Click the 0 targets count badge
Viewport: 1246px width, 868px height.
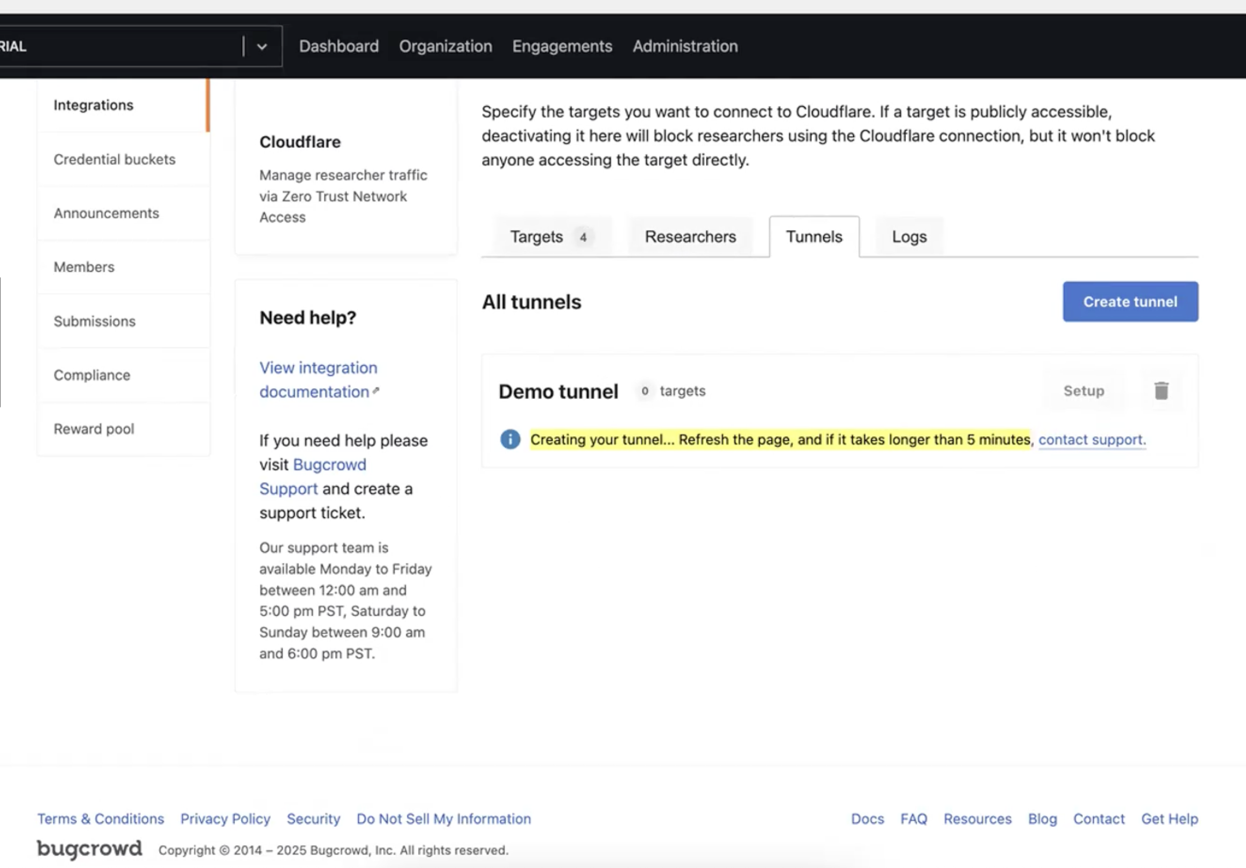pyautogui.click(x=644, y=390)
